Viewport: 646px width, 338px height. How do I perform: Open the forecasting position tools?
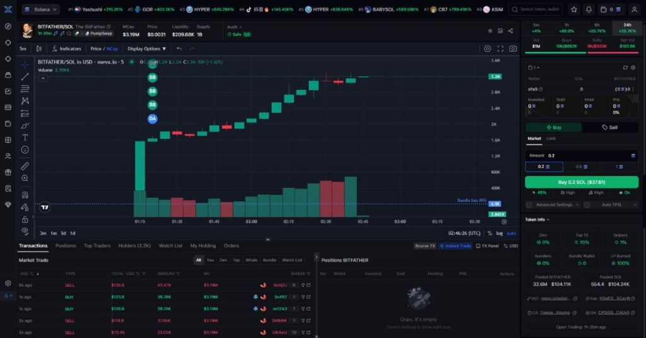tap(25, 114)
